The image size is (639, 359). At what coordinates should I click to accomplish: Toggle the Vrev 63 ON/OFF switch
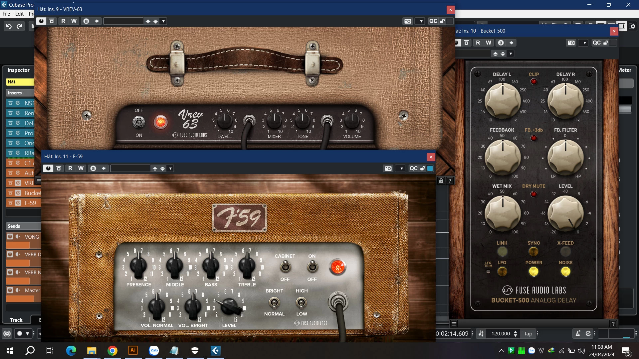coord(139,123)
